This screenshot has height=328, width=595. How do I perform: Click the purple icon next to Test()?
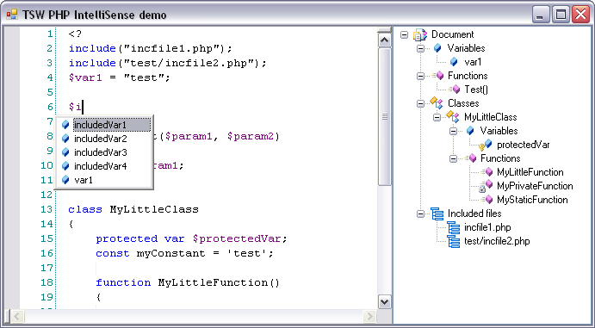pyautogui.click(x=455, y=90)
